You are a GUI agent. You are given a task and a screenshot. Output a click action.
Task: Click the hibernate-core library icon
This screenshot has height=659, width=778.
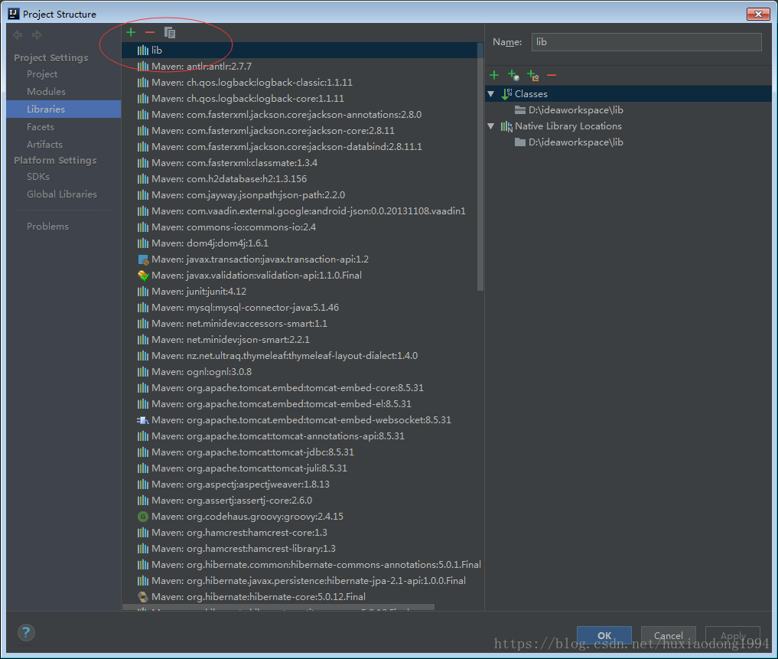point(143,597)
